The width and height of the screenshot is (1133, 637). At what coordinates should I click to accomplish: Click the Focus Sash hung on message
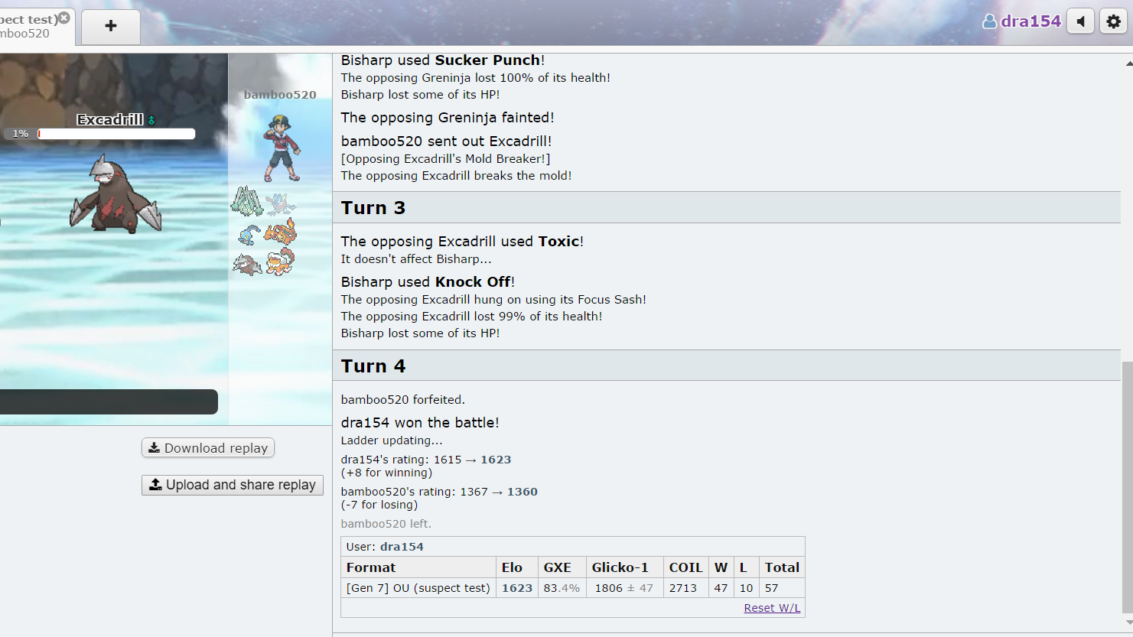493,300
